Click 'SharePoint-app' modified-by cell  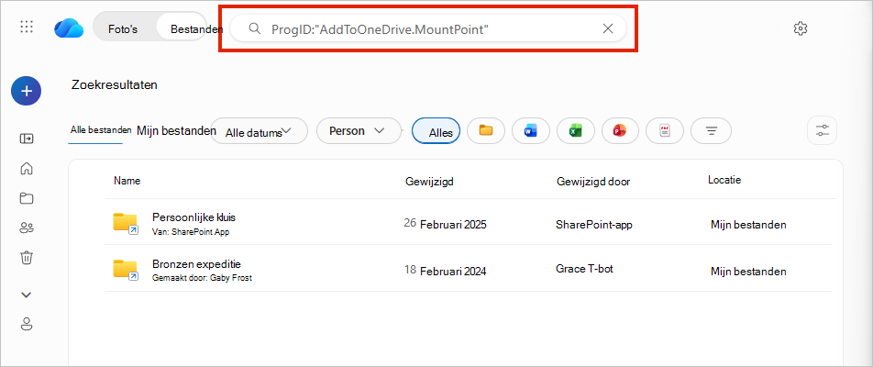click(594, 225)
